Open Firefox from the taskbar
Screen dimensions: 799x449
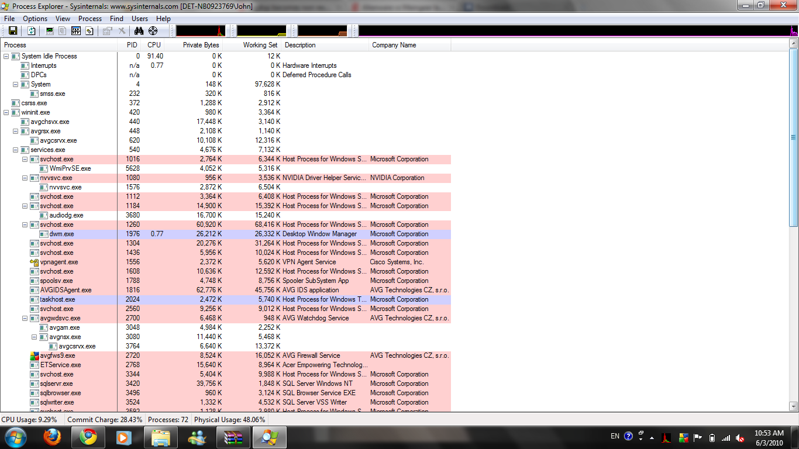coord(52,437)
